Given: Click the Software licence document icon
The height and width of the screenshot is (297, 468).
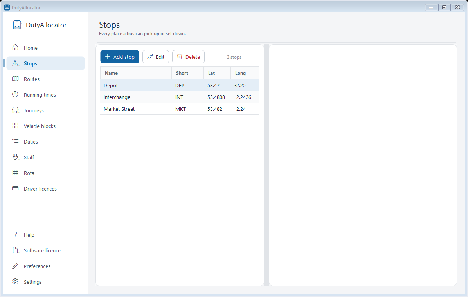Looking at the screenshot, I should (x=16, y=250).
